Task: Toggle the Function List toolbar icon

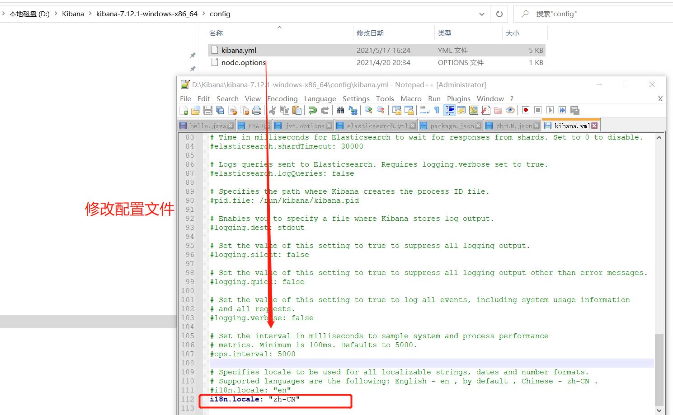Action: click(486, 110)
